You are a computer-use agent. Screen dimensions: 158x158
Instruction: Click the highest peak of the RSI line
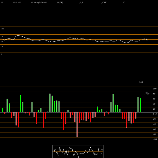pyautogui.click(x=18, y=35)
